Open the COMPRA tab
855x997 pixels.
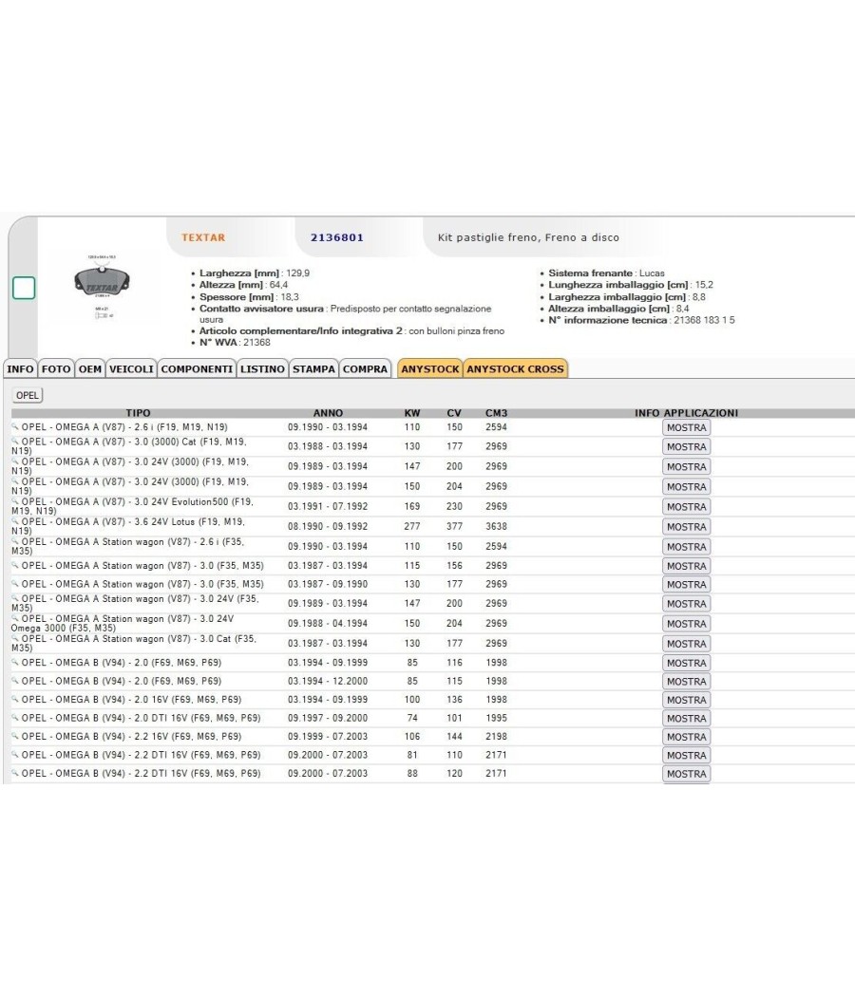pos(365,368)
